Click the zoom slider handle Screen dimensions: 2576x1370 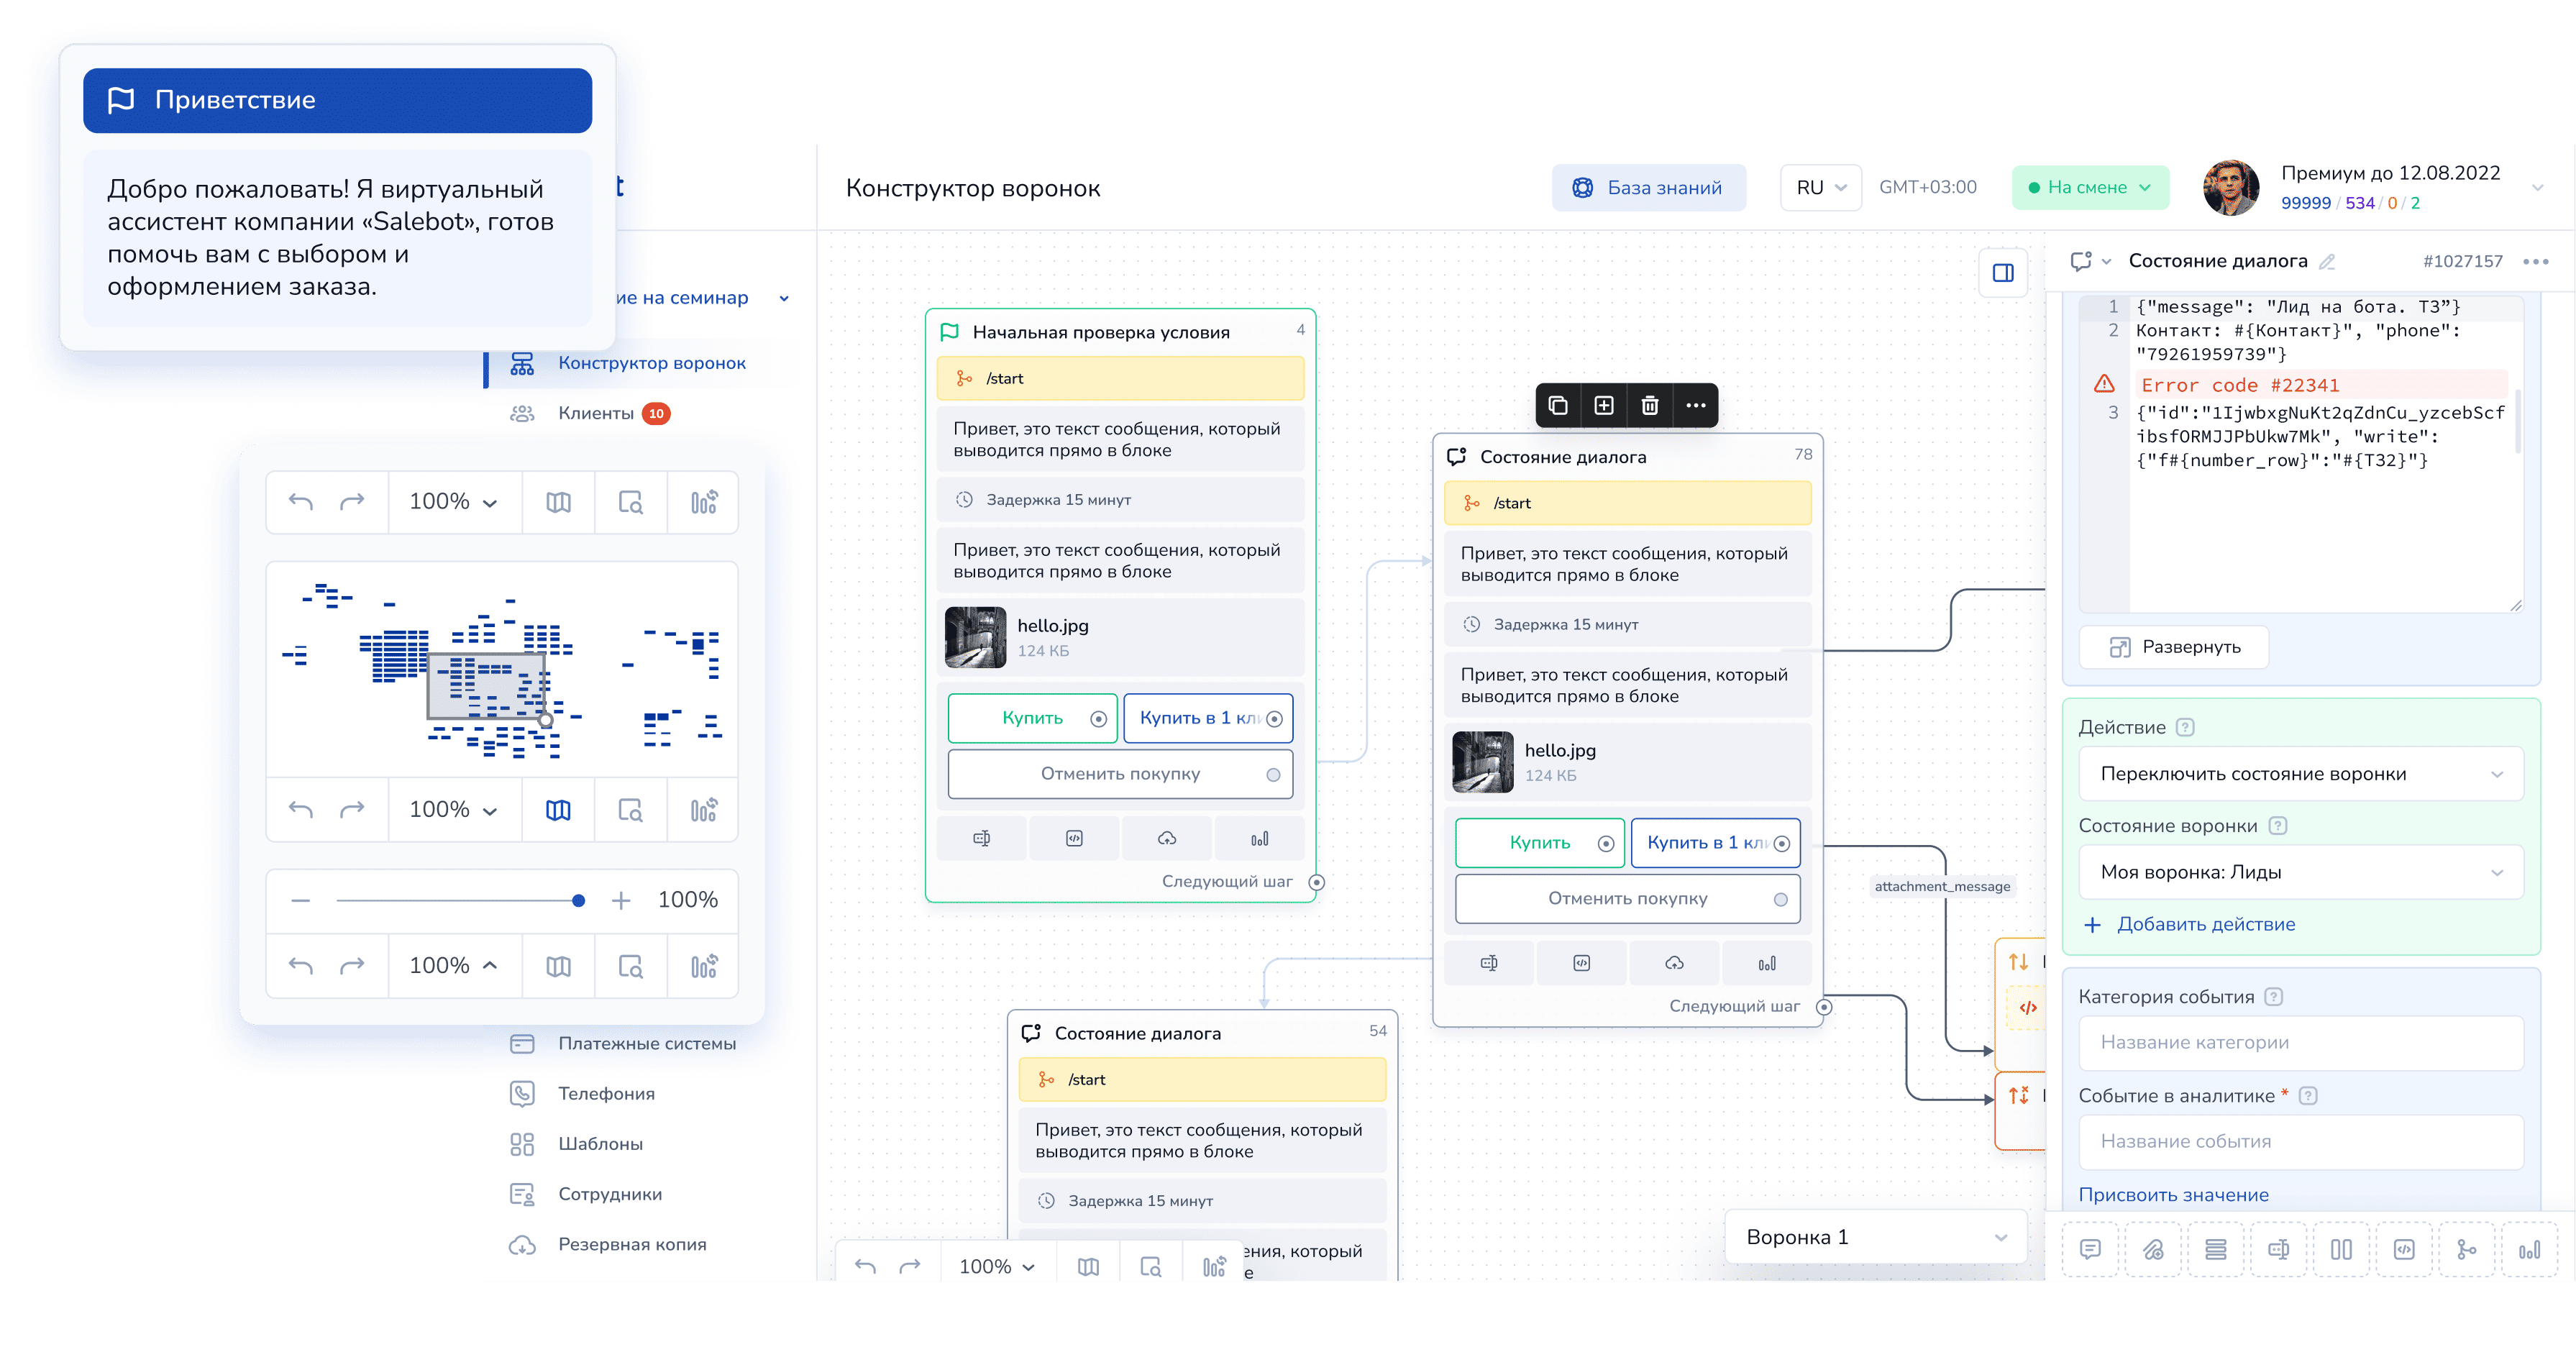click(x=578, y=901)
